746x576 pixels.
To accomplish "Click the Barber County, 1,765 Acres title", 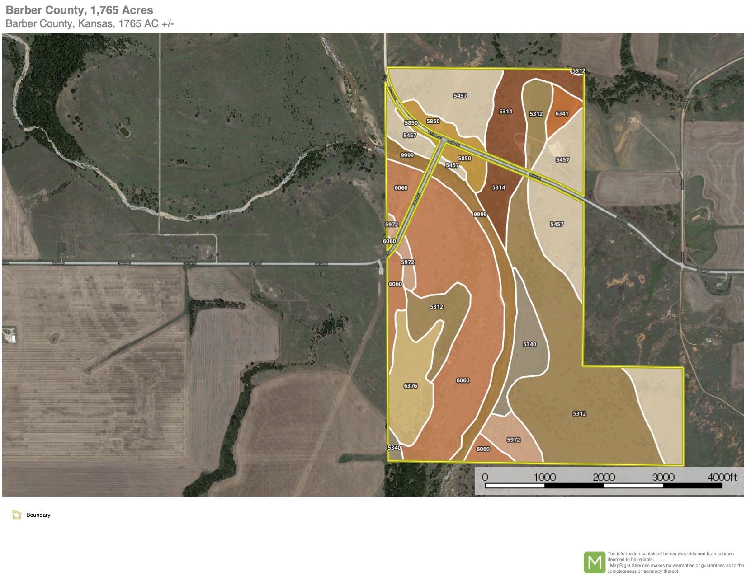I will (x=80, y=10).
